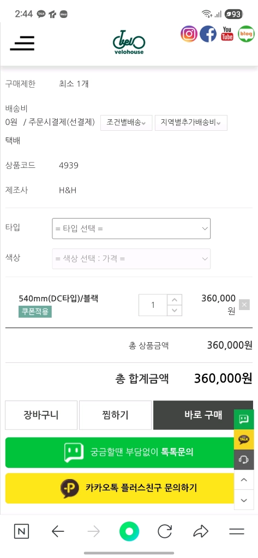Open floating KakaoTalk chat icon
Screen dimensions: 258x558
(244, 440)
